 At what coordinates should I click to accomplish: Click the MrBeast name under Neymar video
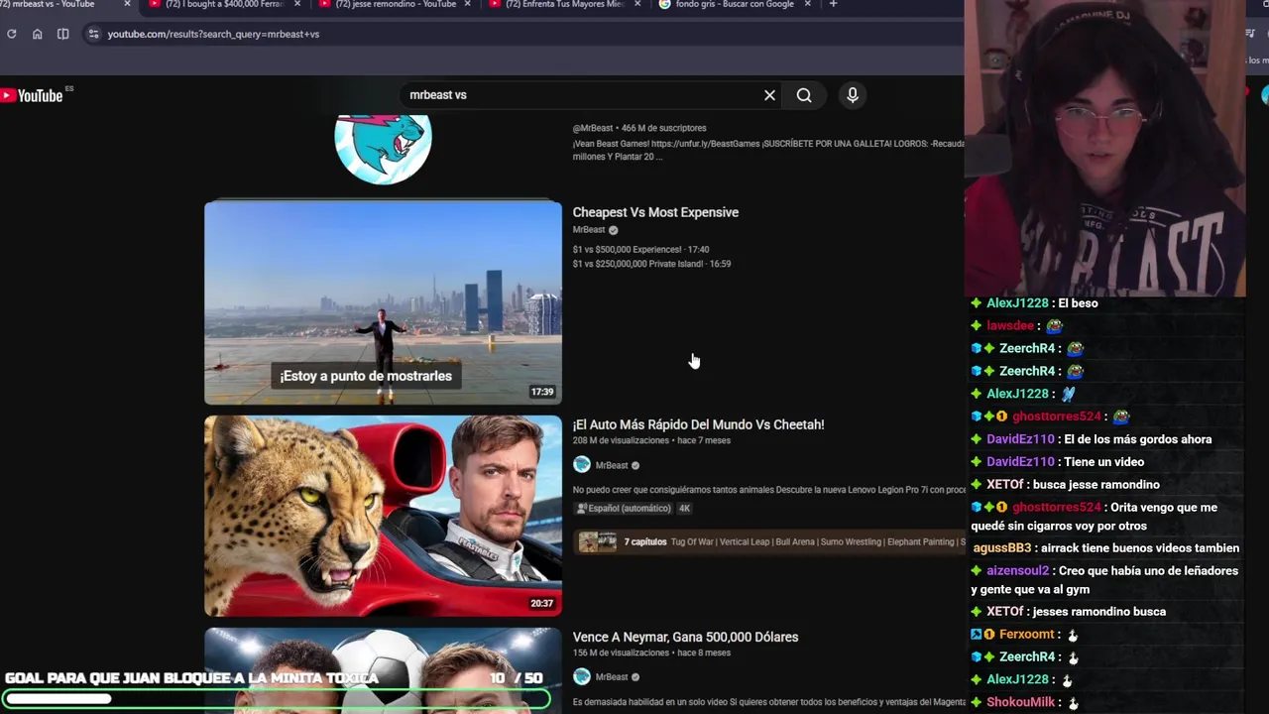click(x=612, y=677)
